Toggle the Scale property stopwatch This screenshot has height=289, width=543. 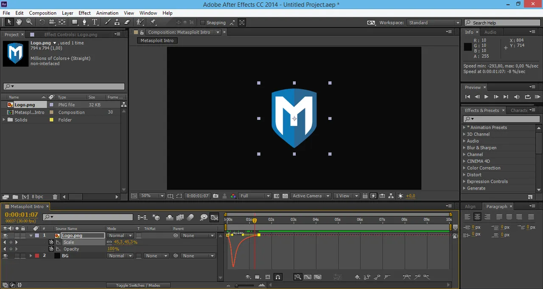pyautogui.click(x=51, y=242)
